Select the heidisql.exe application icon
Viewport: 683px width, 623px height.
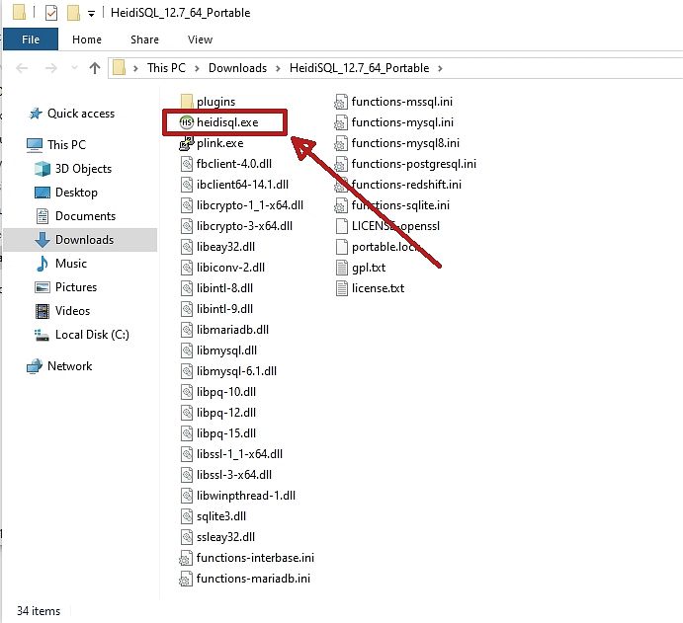point(187,122)
